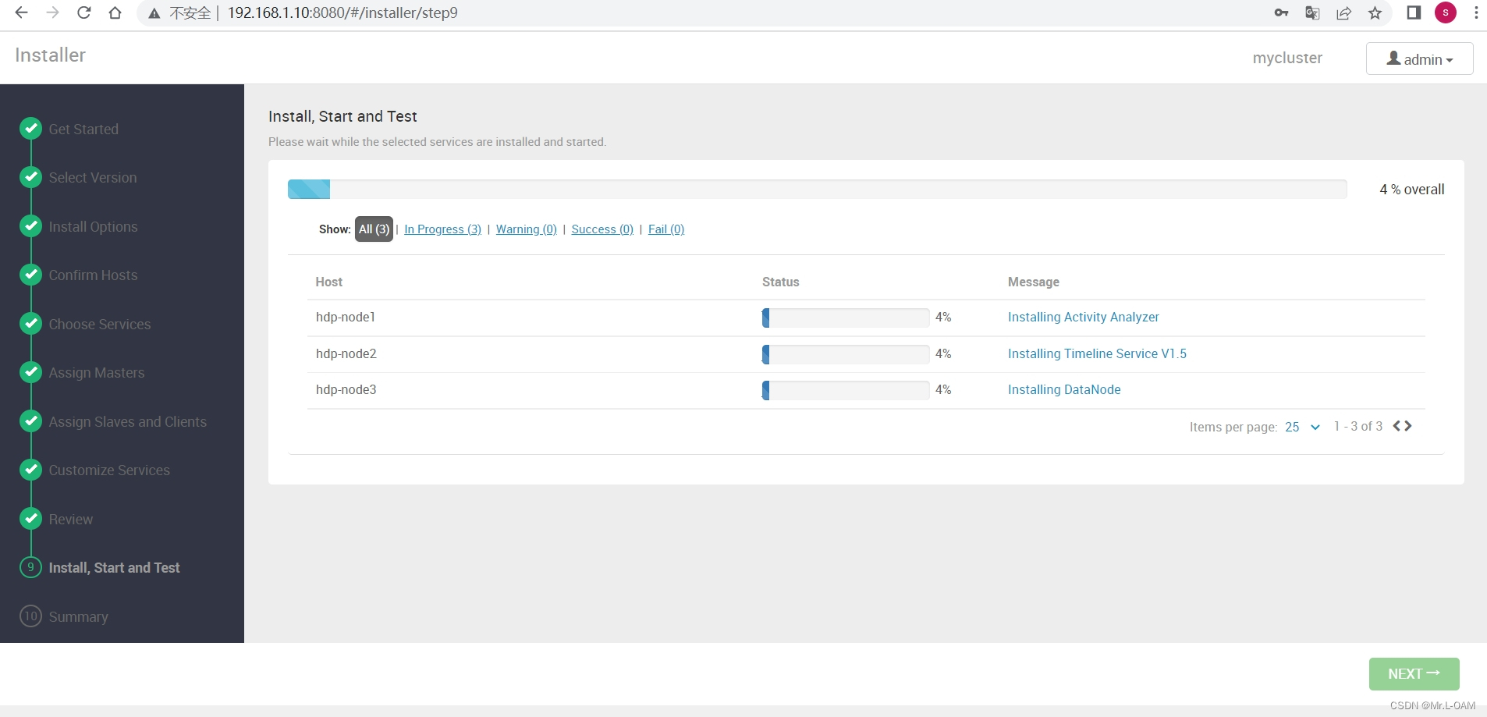Go to next page of hosts
1487x717 pixels.
(x=1408, y=426)
